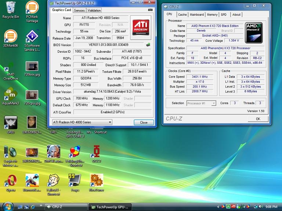The height and width of the screenshot is (211, 282).
Task: Click the OK button in CPU-Z
Action: click(258, 119)
